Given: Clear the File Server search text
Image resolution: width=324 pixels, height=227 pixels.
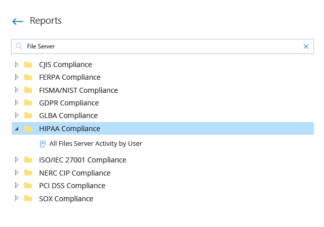Looking at the screenshot, I should (306, 46).
